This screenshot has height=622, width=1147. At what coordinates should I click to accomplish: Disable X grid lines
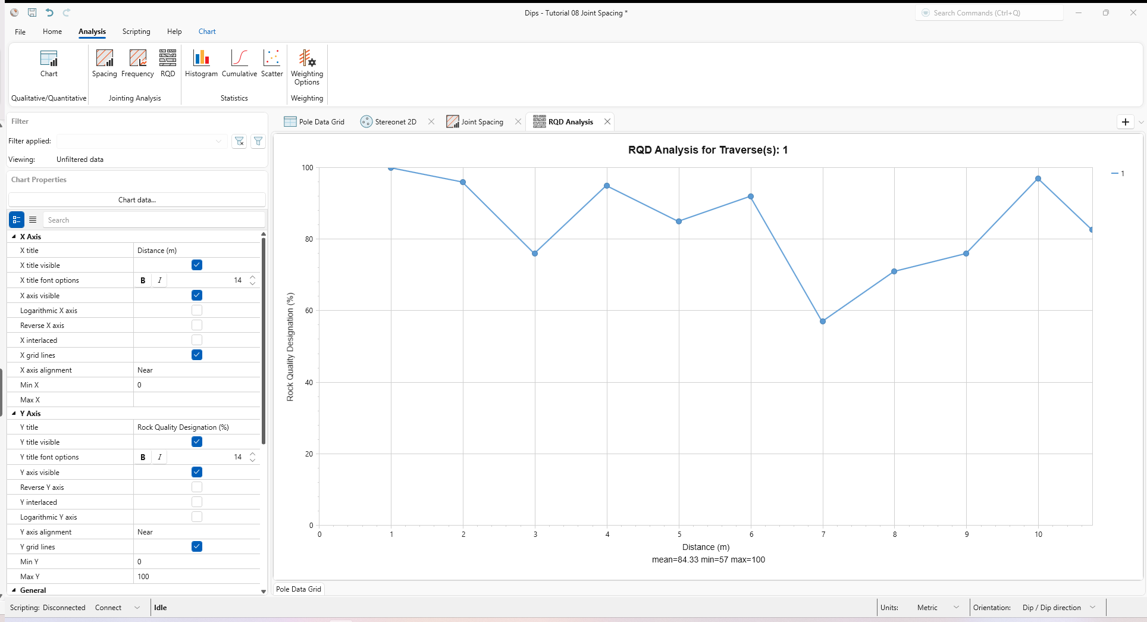coord(196,355)
